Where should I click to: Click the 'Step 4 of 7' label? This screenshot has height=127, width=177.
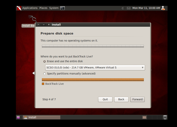coord(49,99)
